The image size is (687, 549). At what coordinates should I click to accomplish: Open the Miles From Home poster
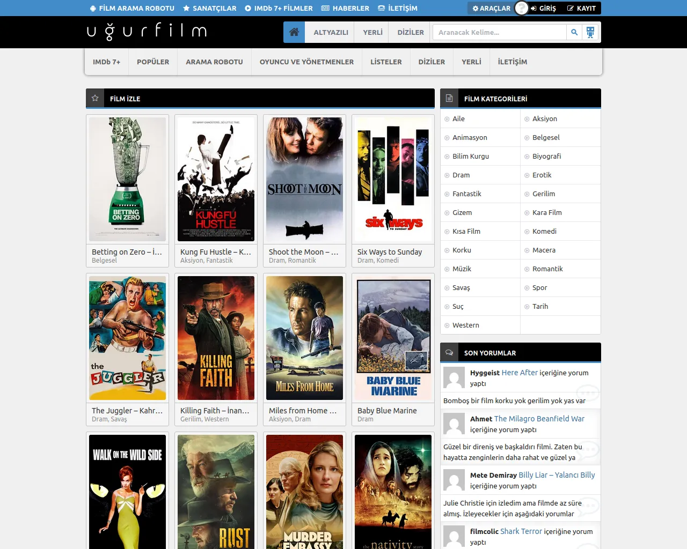tap(304, 338)
